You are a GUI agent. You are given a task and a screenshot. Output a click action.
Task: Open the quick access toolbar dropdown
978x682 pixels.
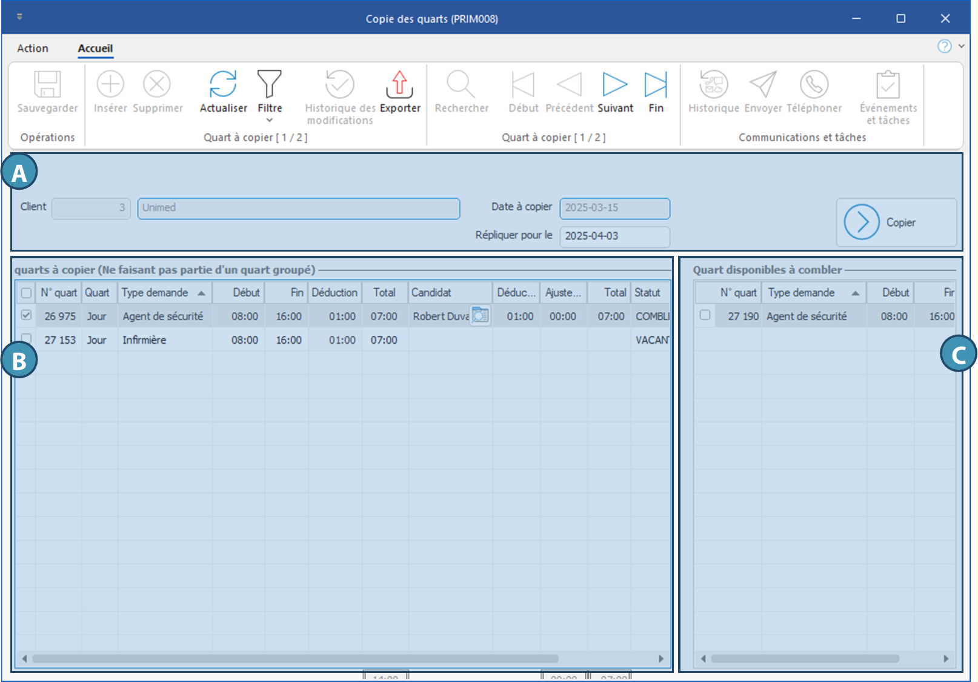(19, 17)
